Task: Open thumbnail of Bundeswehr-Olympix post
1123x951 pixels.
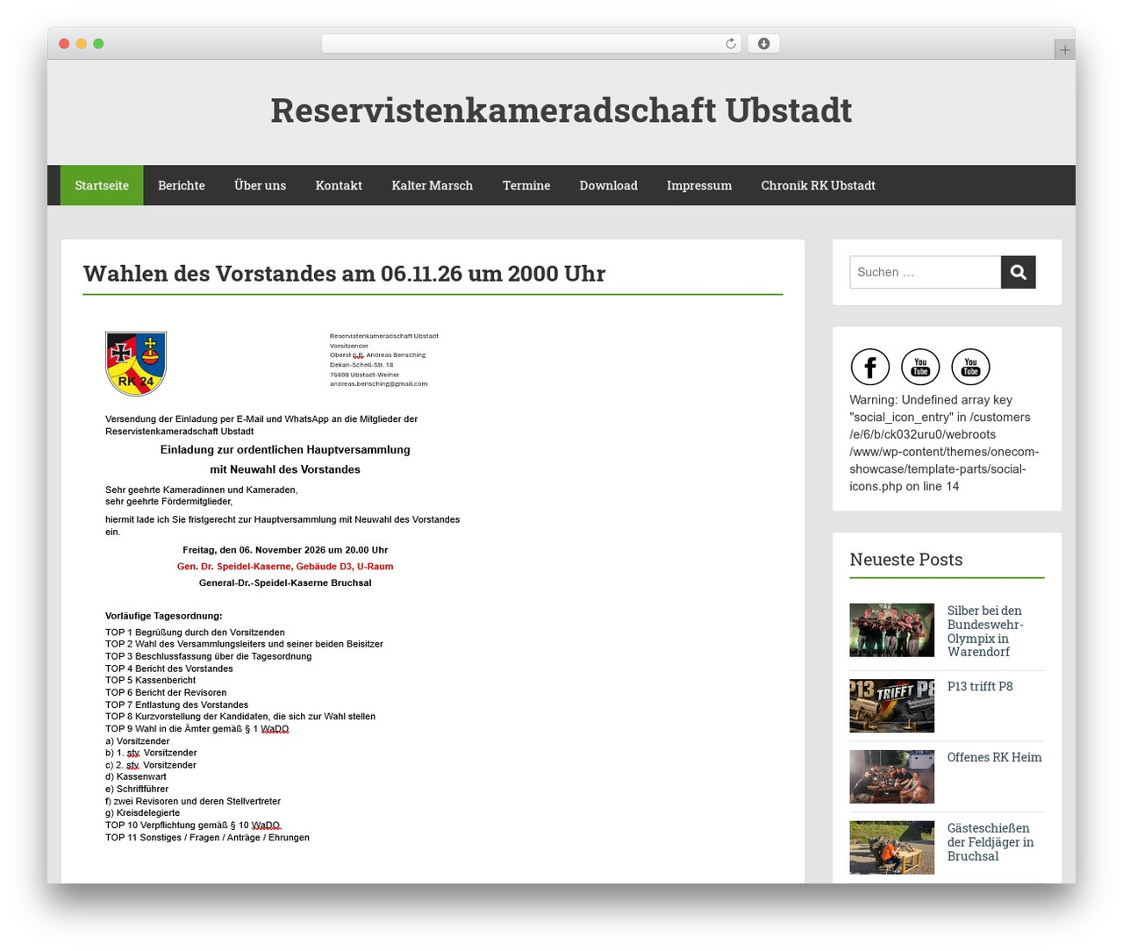Action: [x=891, y=630]
